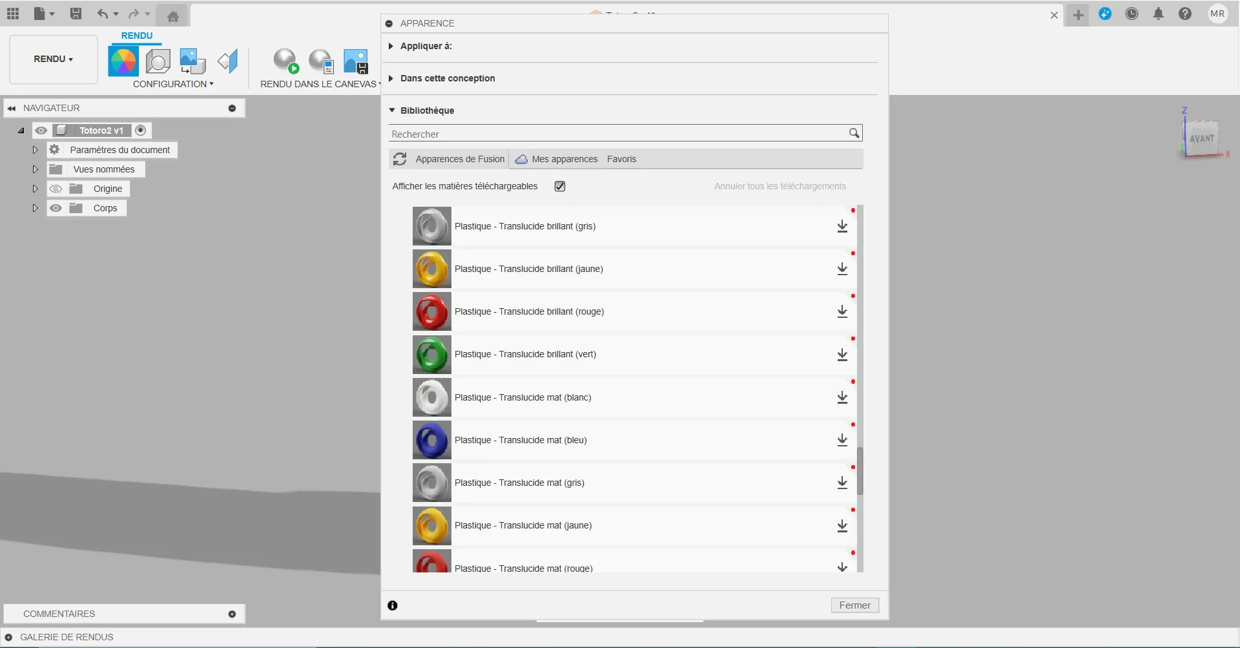The width and height of the screenshot is (1240, 648).
Task: Open the MR user account button
Action: 1217,14
